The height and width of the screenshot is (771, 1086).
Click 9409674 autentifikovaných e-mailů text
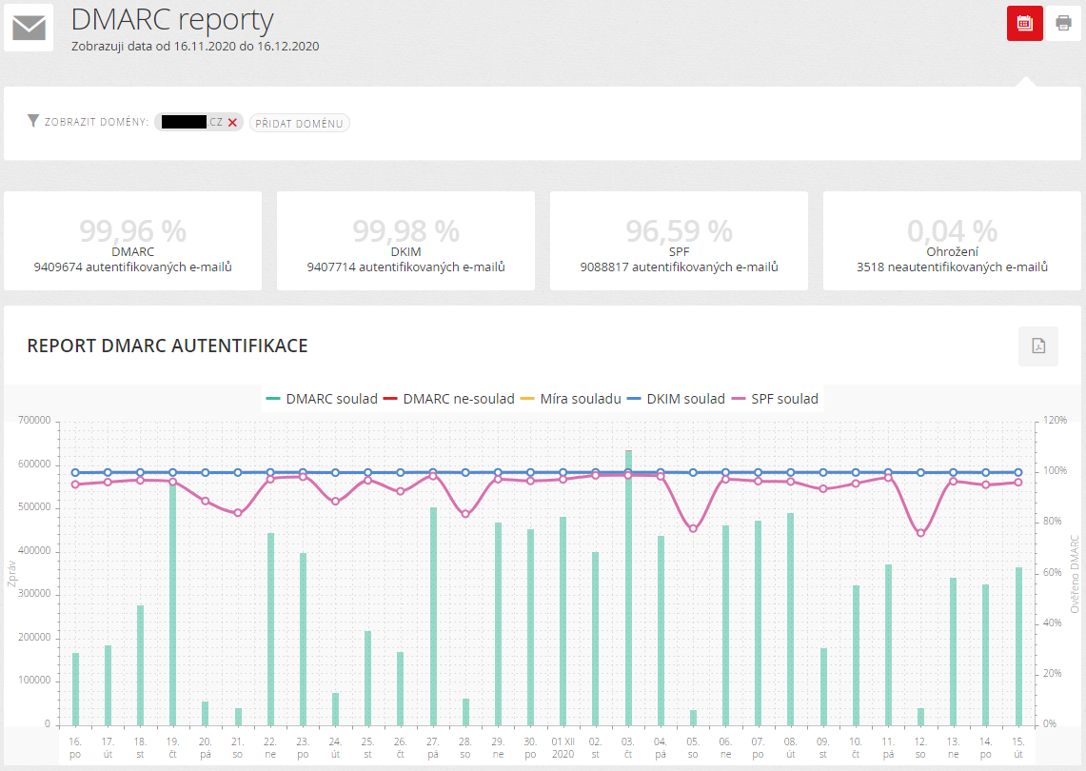coord(133,267)
